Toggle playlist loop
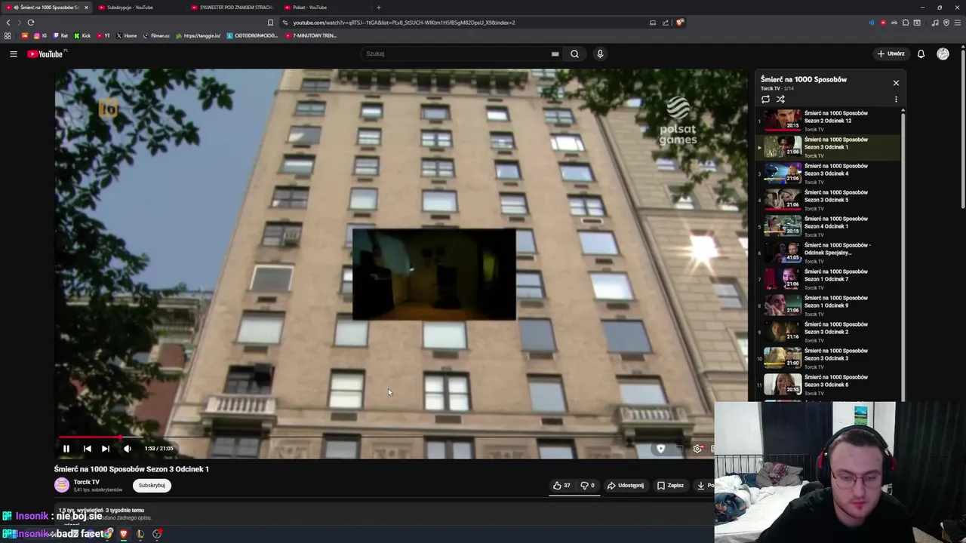This screenshot has width=966, height=543. coord(765,99)
